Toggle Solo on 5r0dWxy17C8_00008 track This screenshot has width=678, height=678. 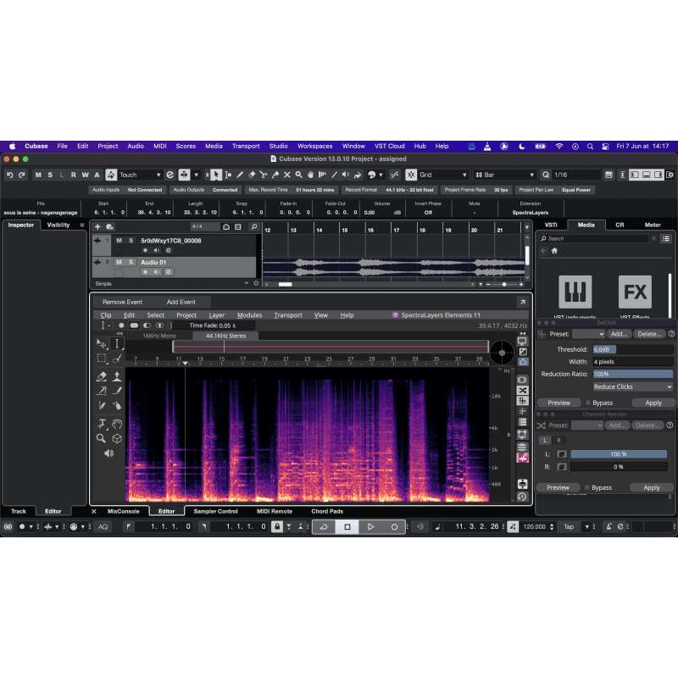point(131,241)
